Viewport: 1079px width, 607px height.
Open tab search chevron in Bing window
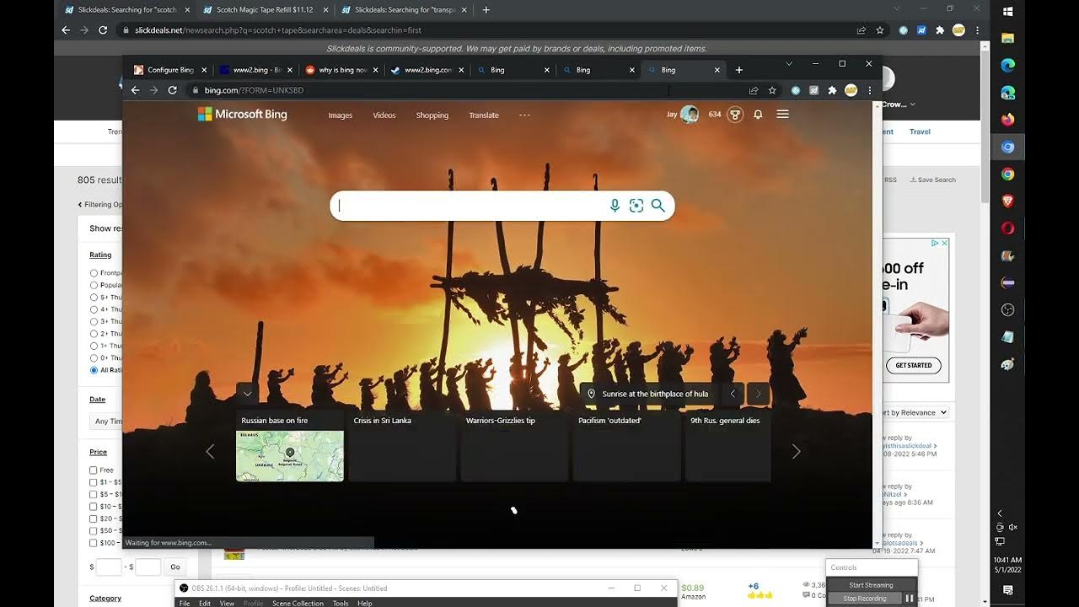pos(789,63)
